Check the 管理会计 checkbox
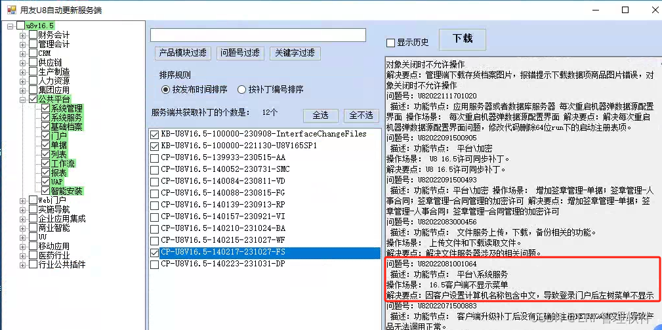The width and height of the screenshot is (662, 330). pos(33,45)
